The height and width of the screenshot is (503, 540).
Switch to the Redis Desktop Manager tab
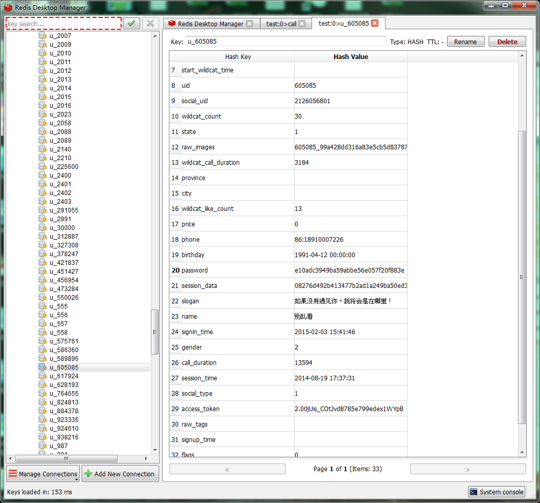click(x=211, y=24)
